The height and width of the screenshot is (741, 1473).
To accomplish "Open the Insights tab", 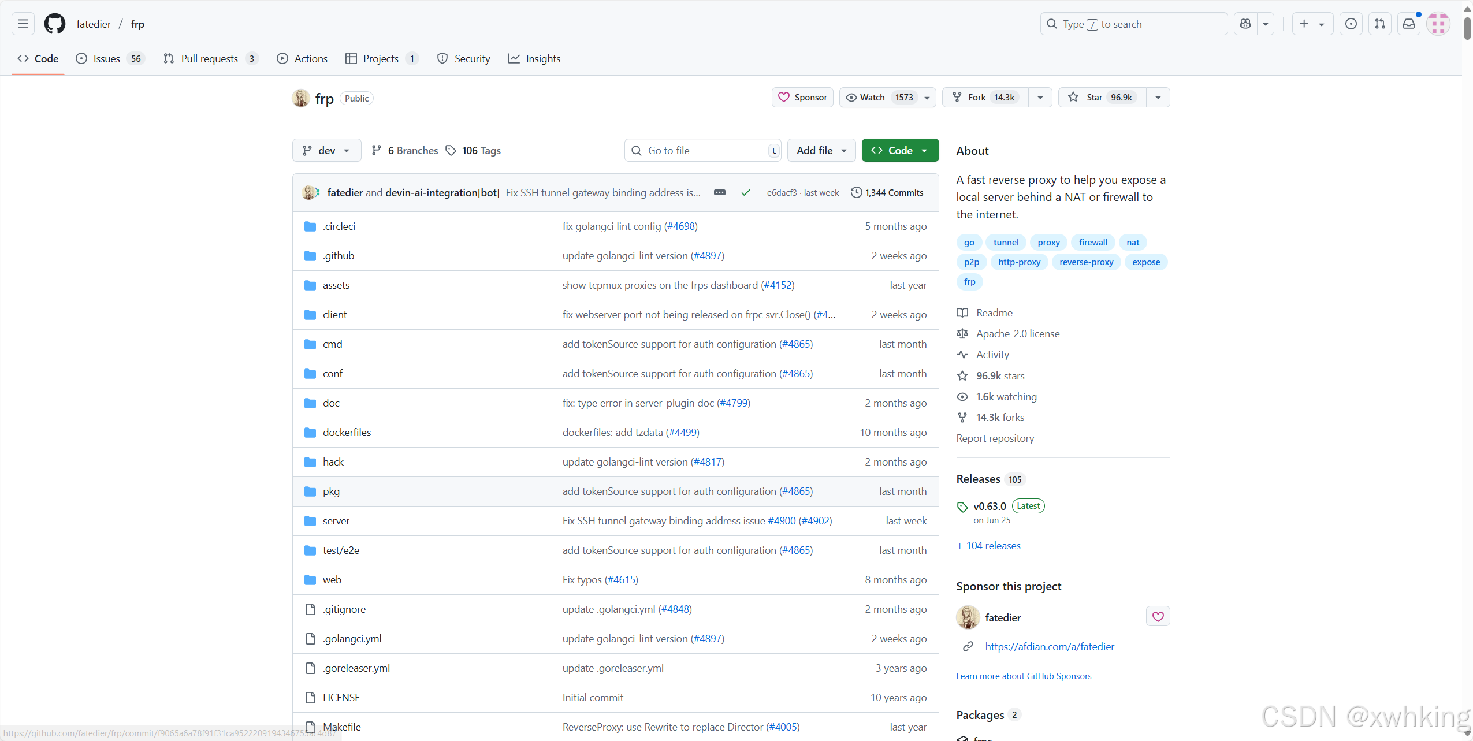I will click(534, 58).
